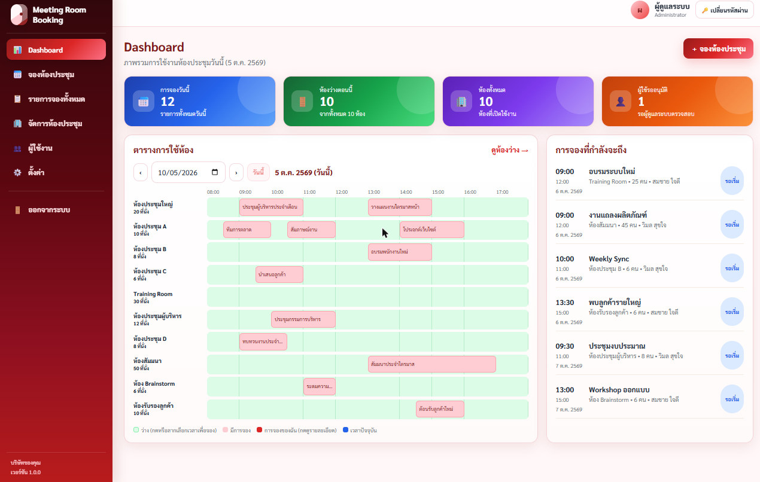
Task: Click the ห้องสัมมนา room label
Action: pos(148,361)
